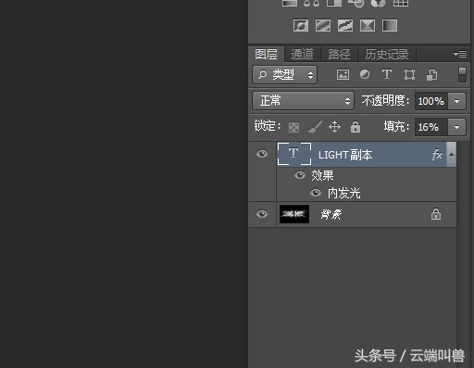Click the 背景 layer thumbnail
Image resolution: width=474 pixels, height=368 pixels.
tap(294, 214)
